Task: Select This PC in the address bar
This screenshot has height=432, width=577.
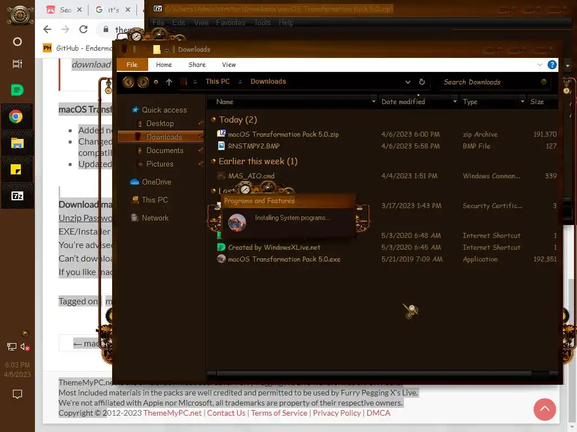Action: point(218,82)
